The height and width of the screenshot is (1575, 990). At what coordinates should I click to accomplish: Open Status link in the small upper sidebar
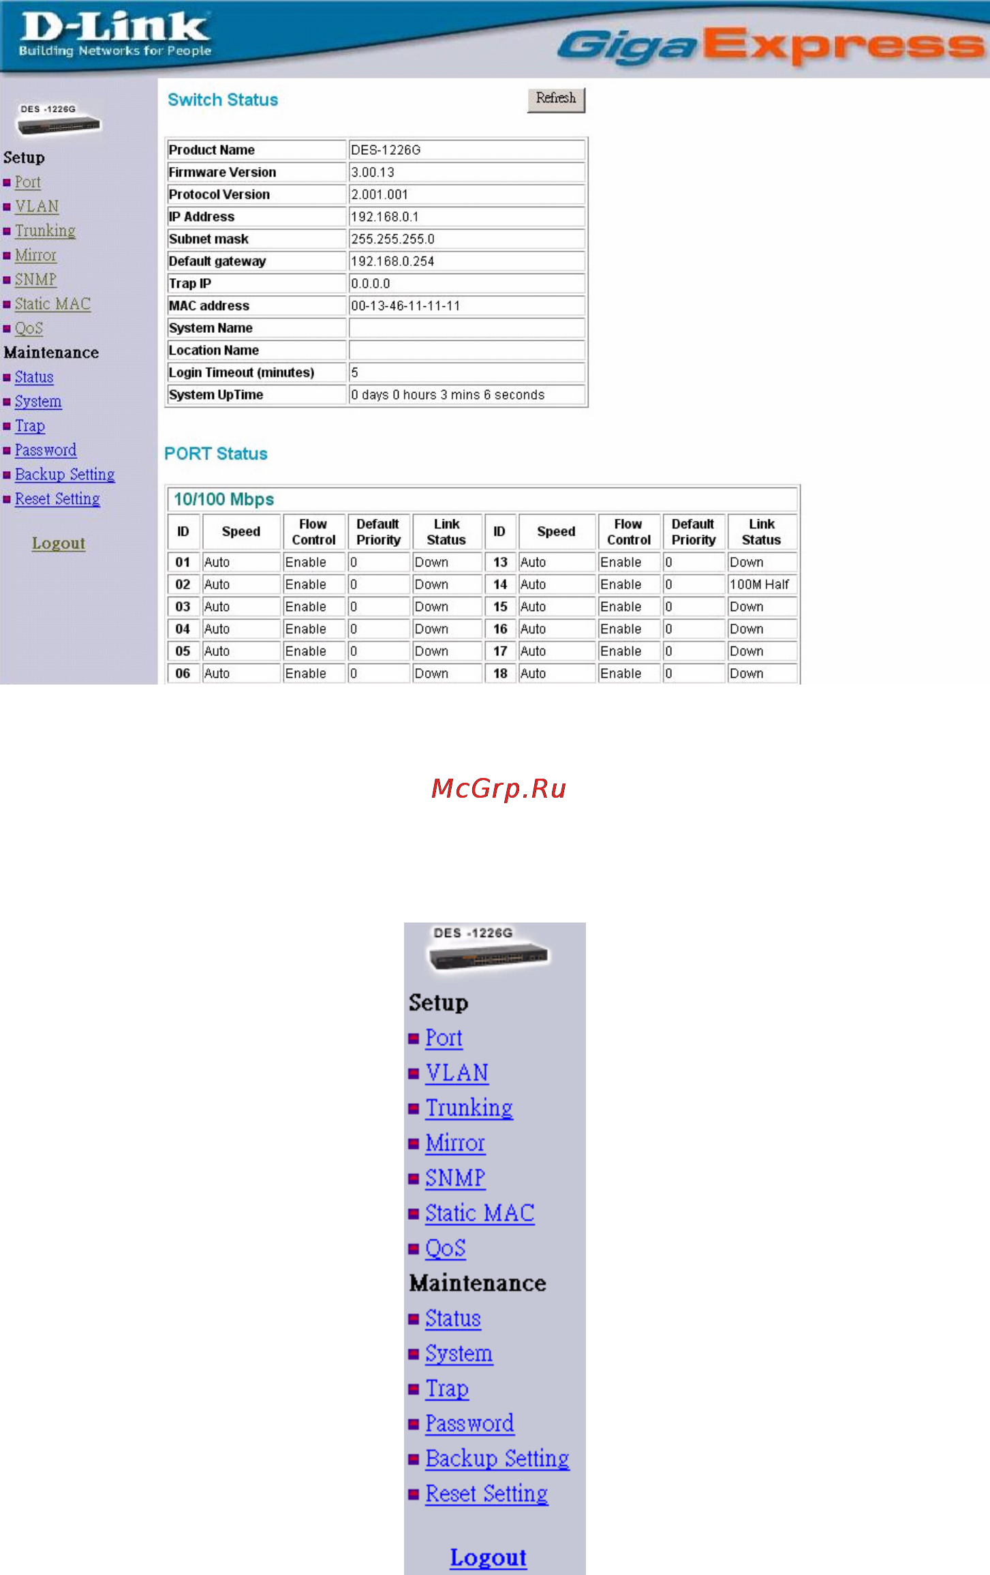tap(34, 377)
